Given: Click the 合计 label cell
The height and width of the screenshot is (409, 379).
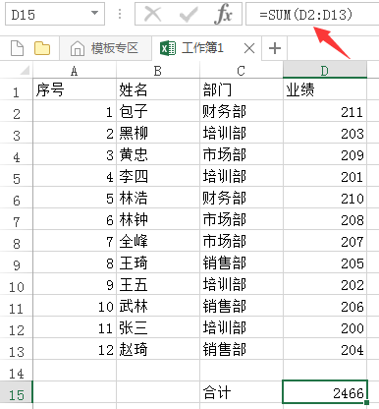Looking at the screenshot, I should [x=242, y=392].
